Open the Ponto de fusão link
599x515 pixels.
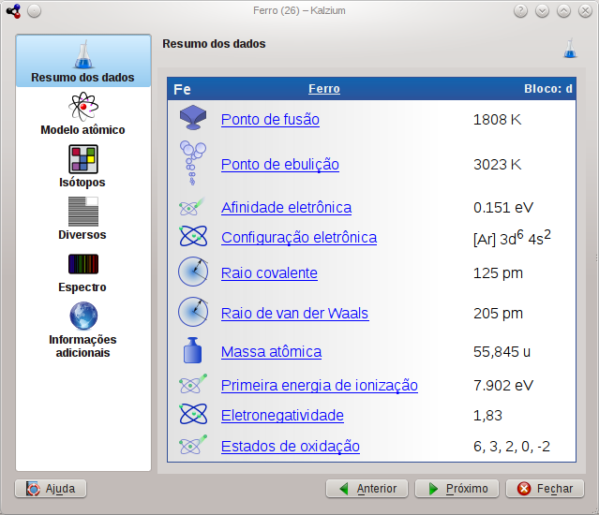point(270,120)
